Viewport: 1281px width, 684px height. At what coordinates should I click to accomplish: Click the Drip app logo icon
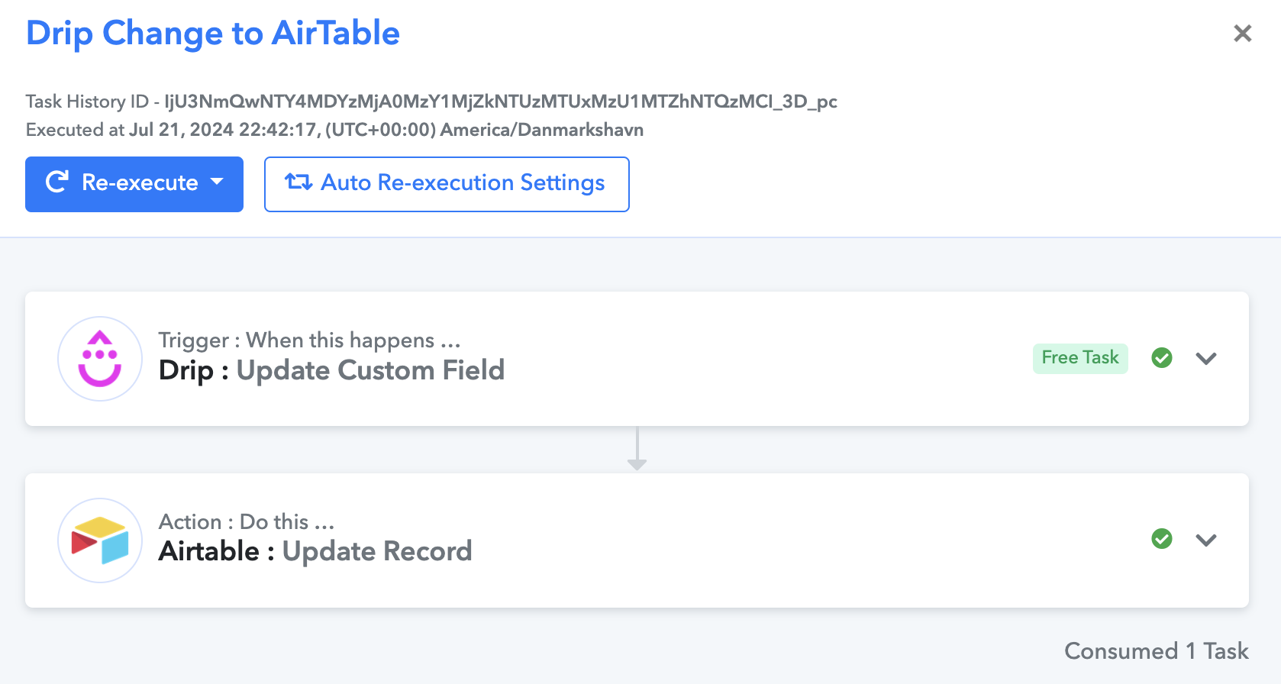pyautogui.click(x=100, y=359)
